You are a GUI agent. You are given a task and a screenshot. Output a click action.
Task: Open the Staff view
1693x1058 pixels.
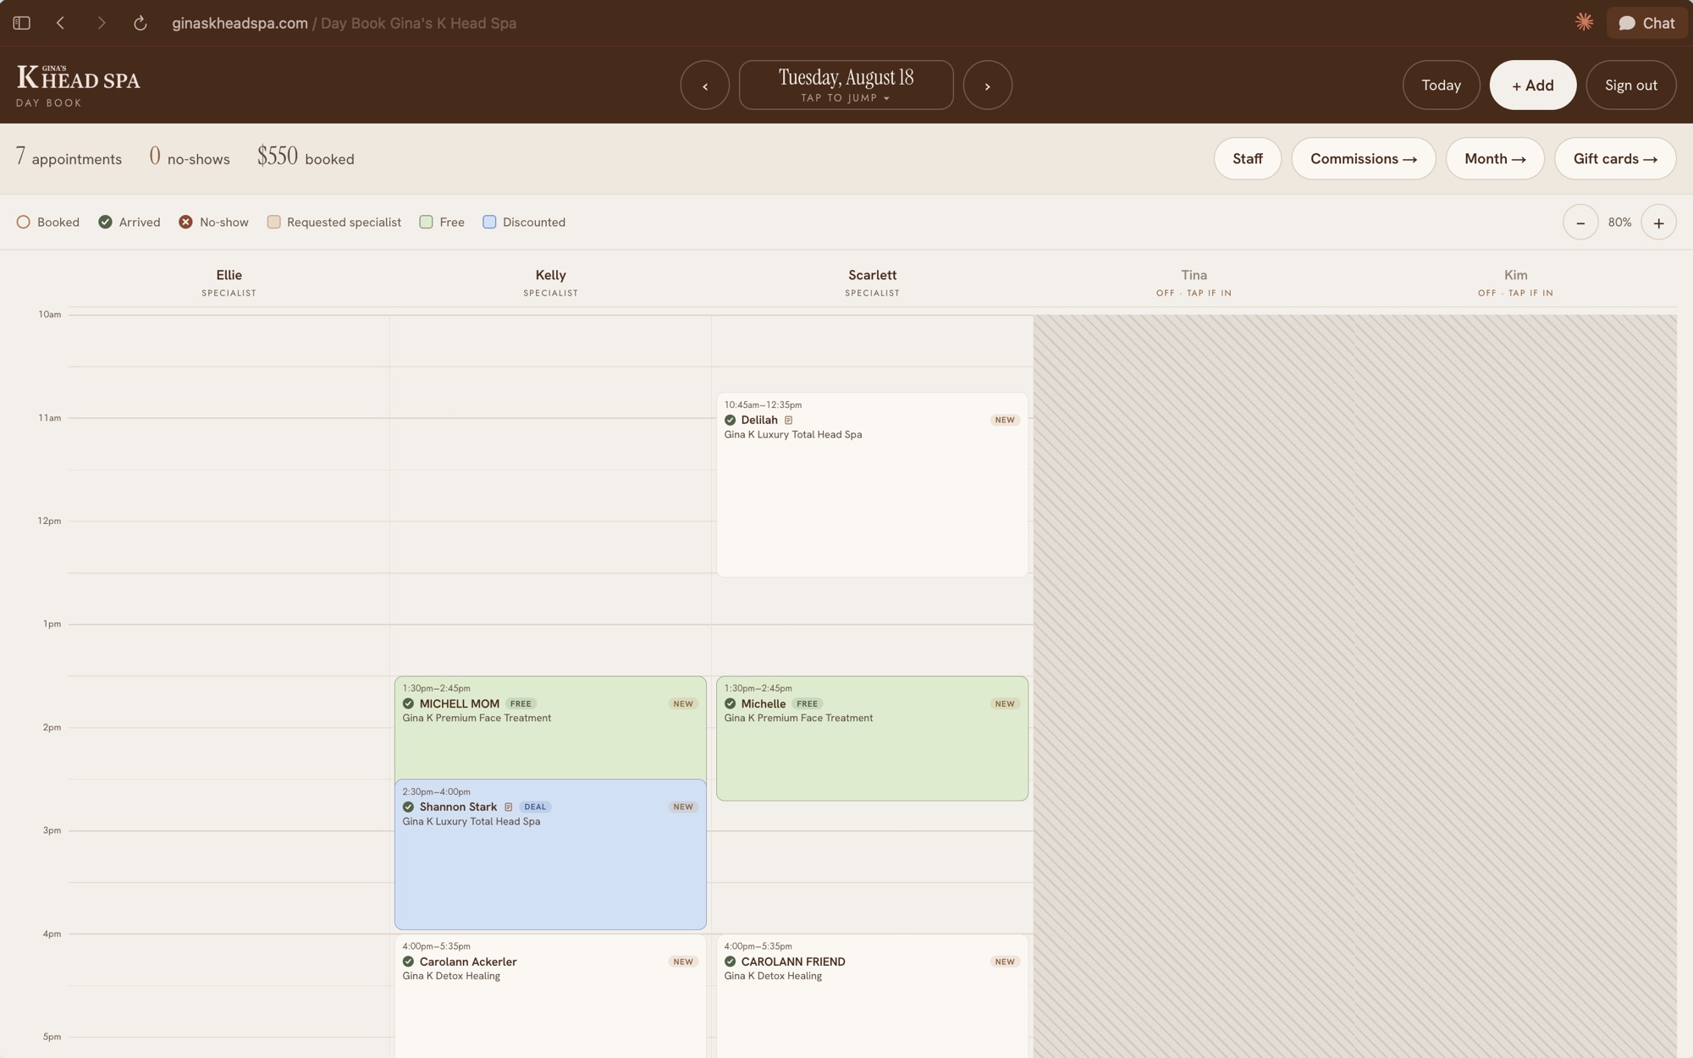point(1247,158)
